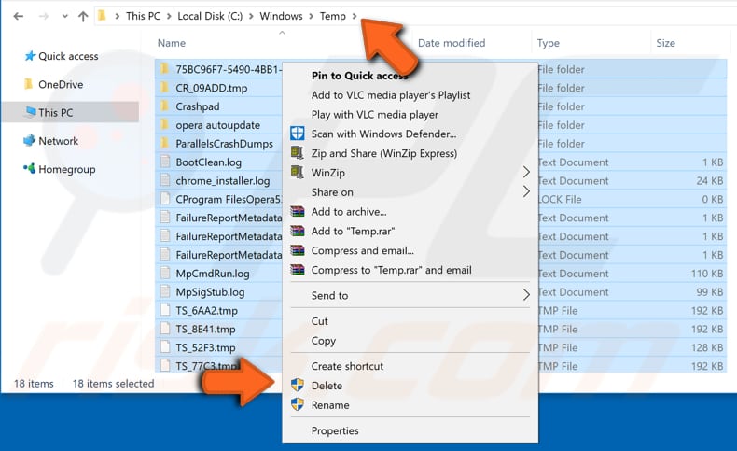Image resolution: width=737 pixels, height=451 pixels.
Task: Click the Homegroup icon in sidebar
Action: 29,168
